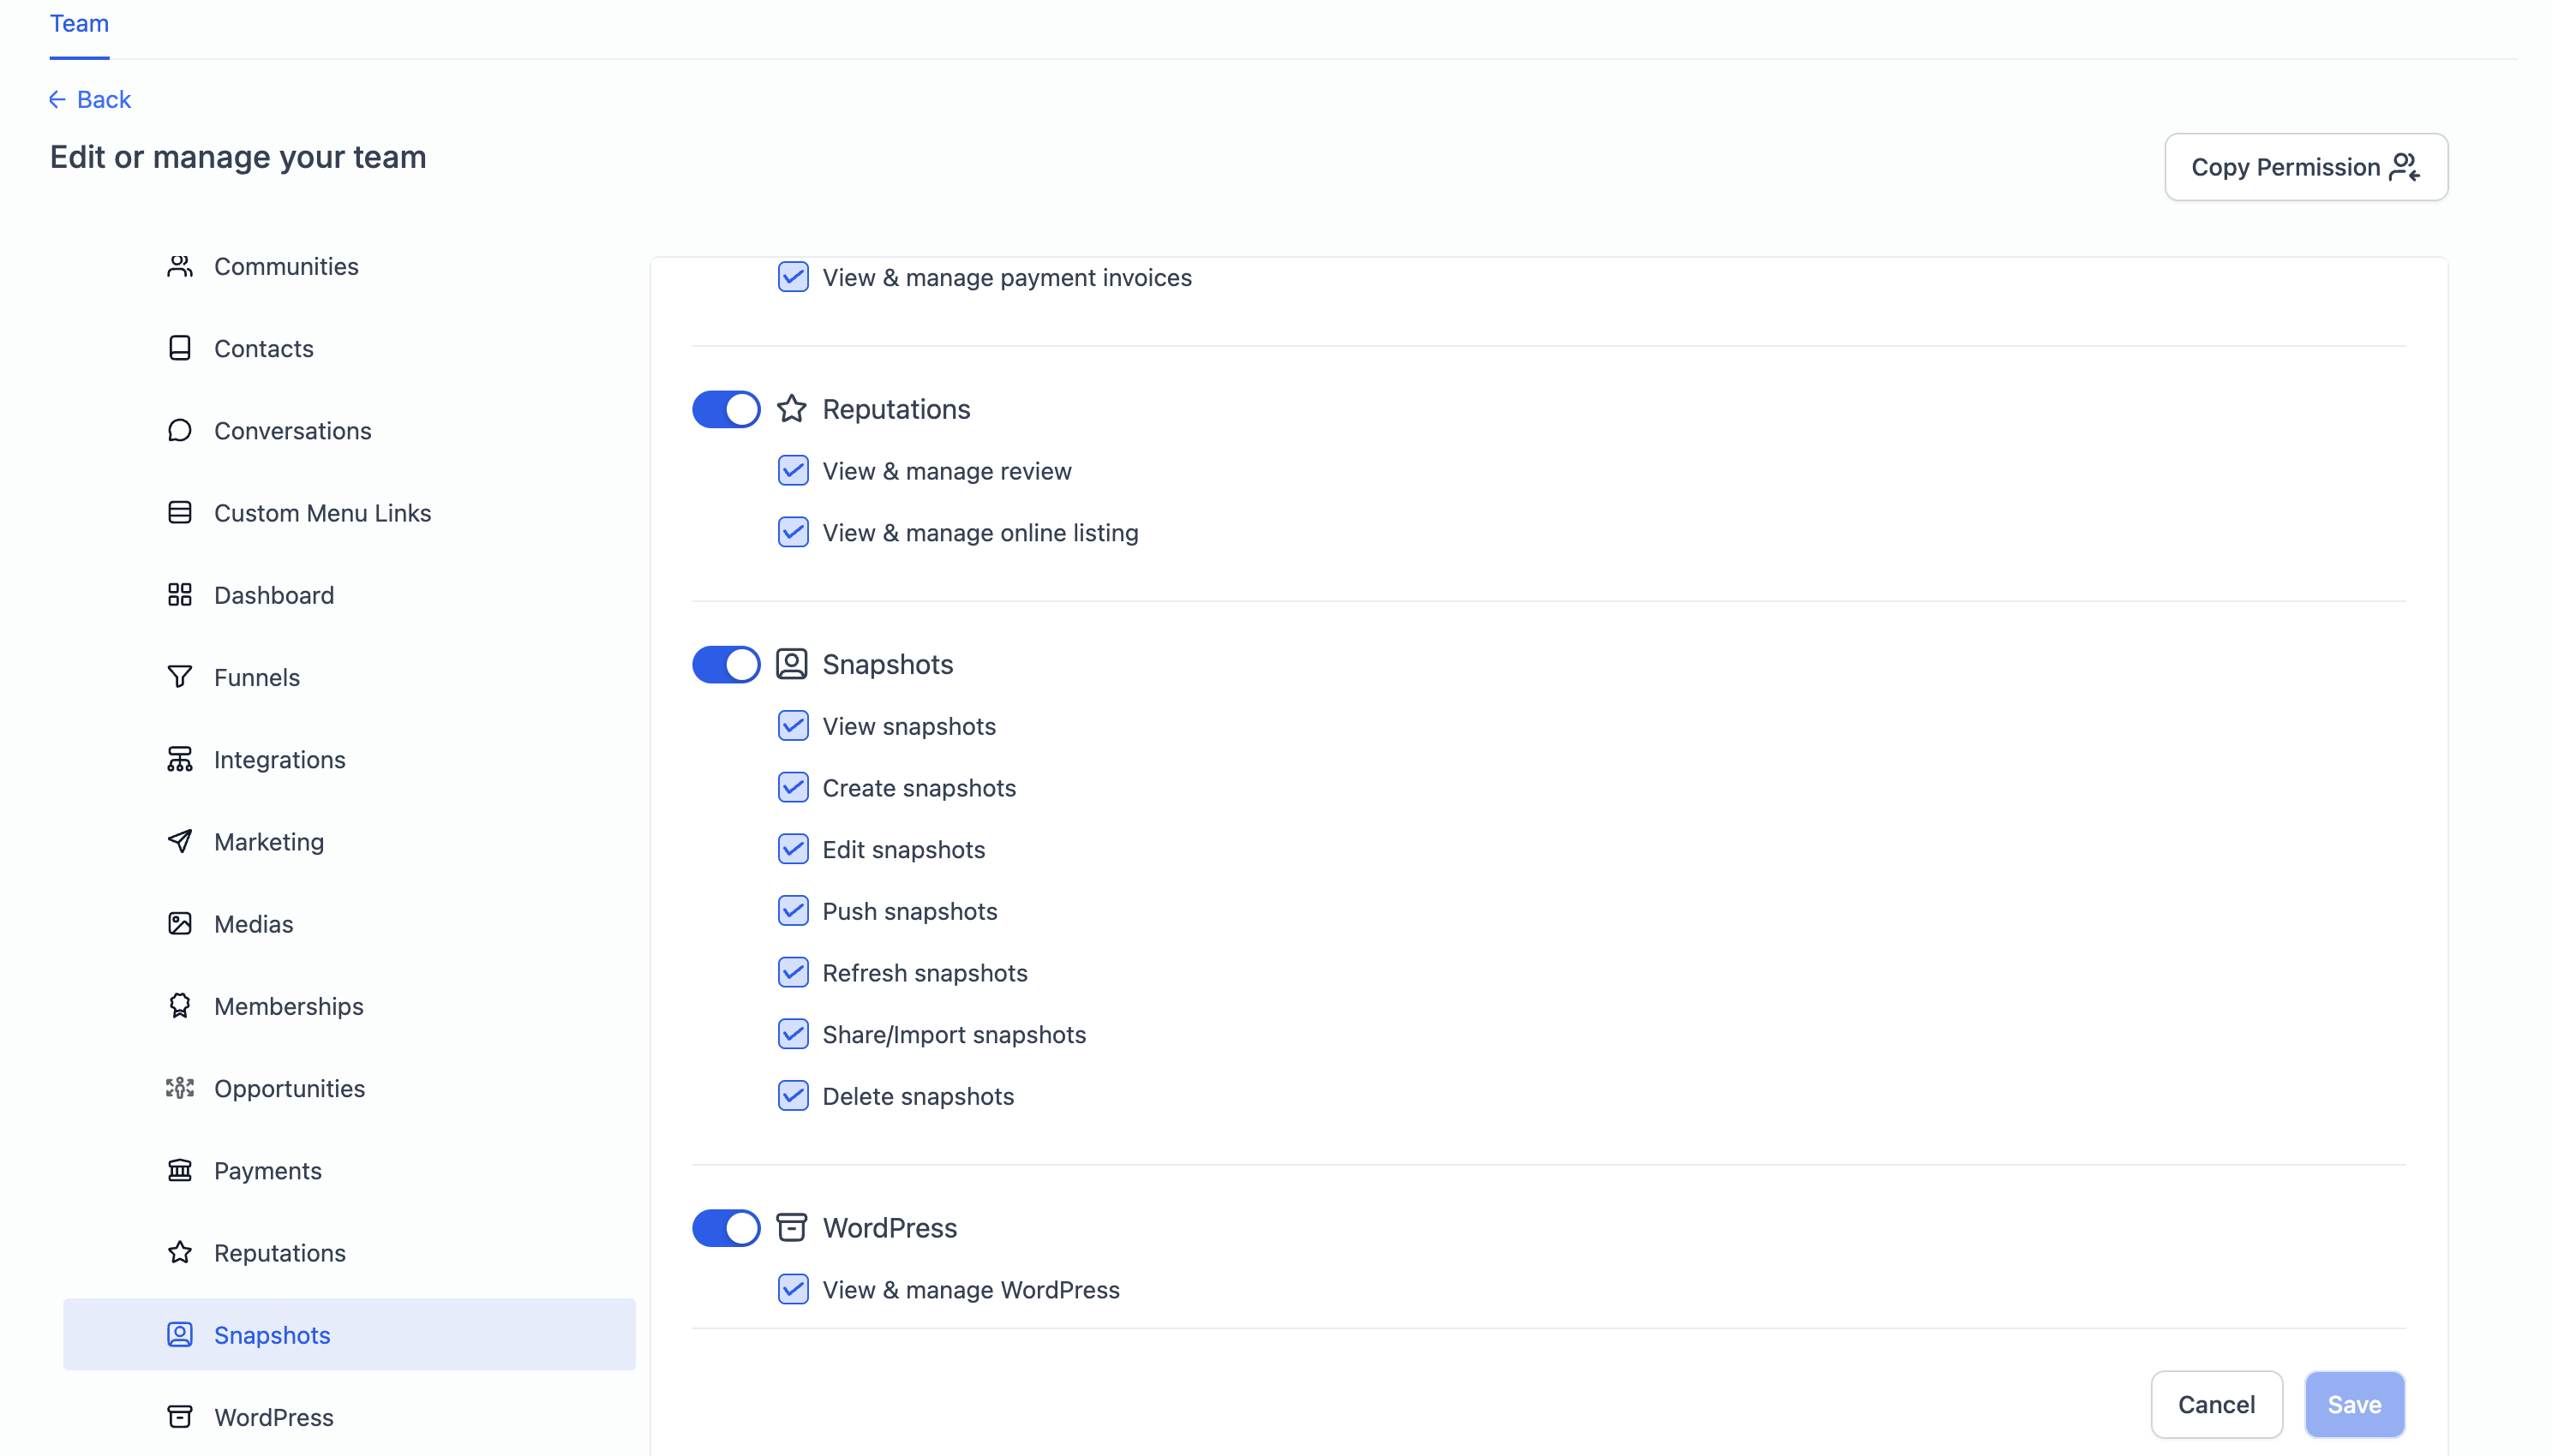The width and height of the screenshot is (2552, 1456).
Task: Click the Dashboard grid icon
Action: point(179,595)
